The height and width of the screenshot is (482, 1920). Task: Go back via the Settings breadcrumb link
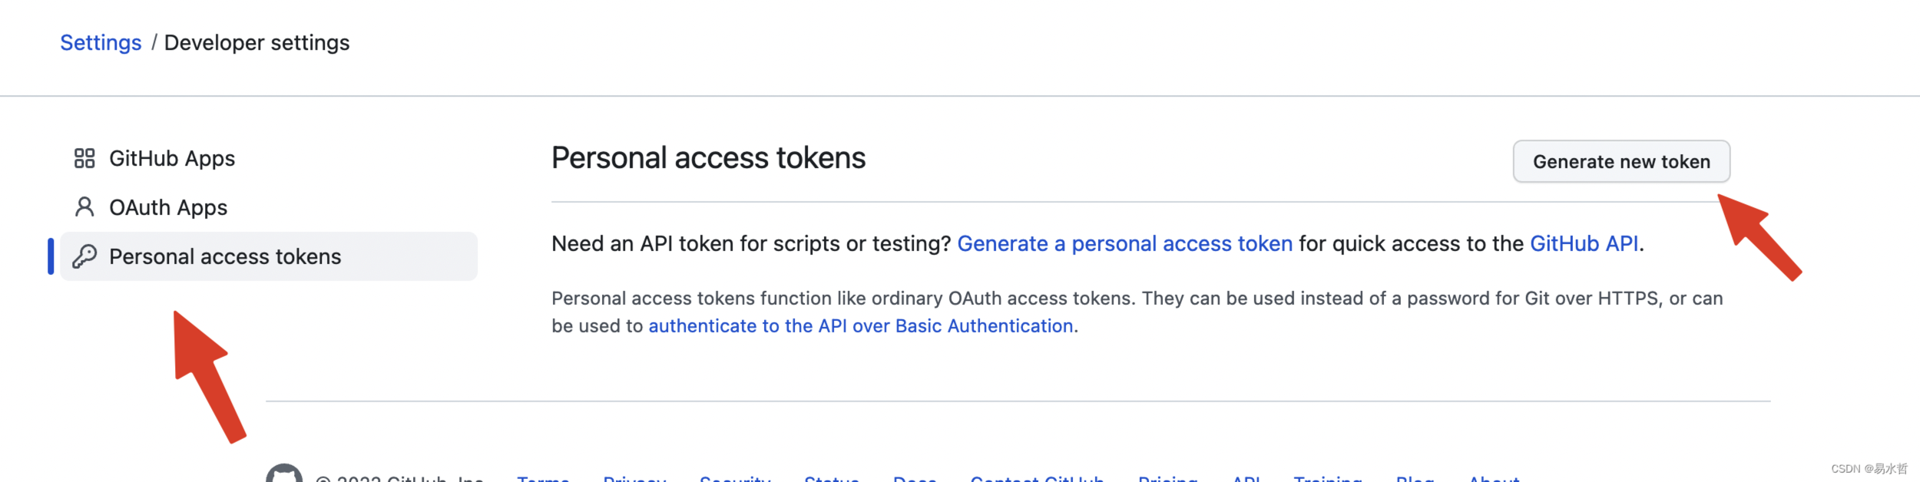[x=101, y=42]
